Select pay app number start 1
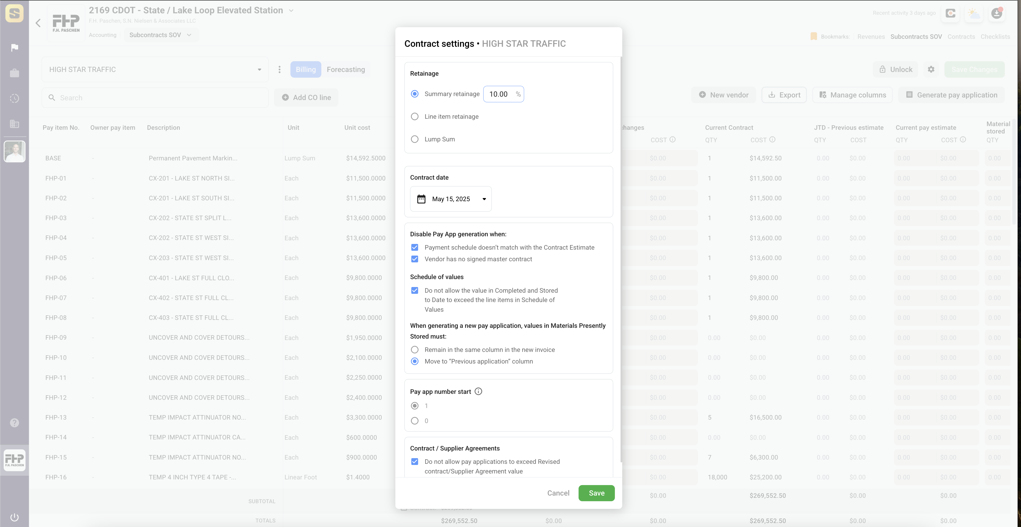The image size is (1021, 527). click(x=415, y=405)
